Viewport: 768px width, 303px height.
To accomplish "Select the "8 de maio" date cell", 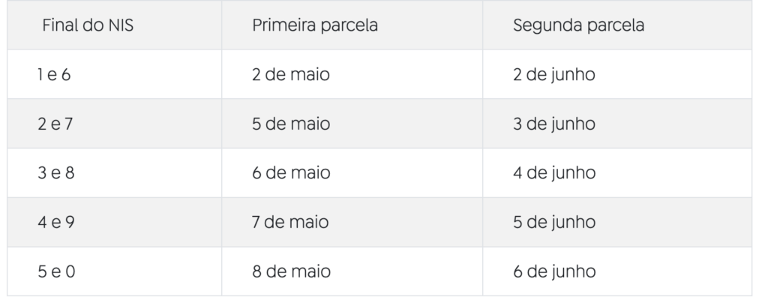I will point(291,271).
